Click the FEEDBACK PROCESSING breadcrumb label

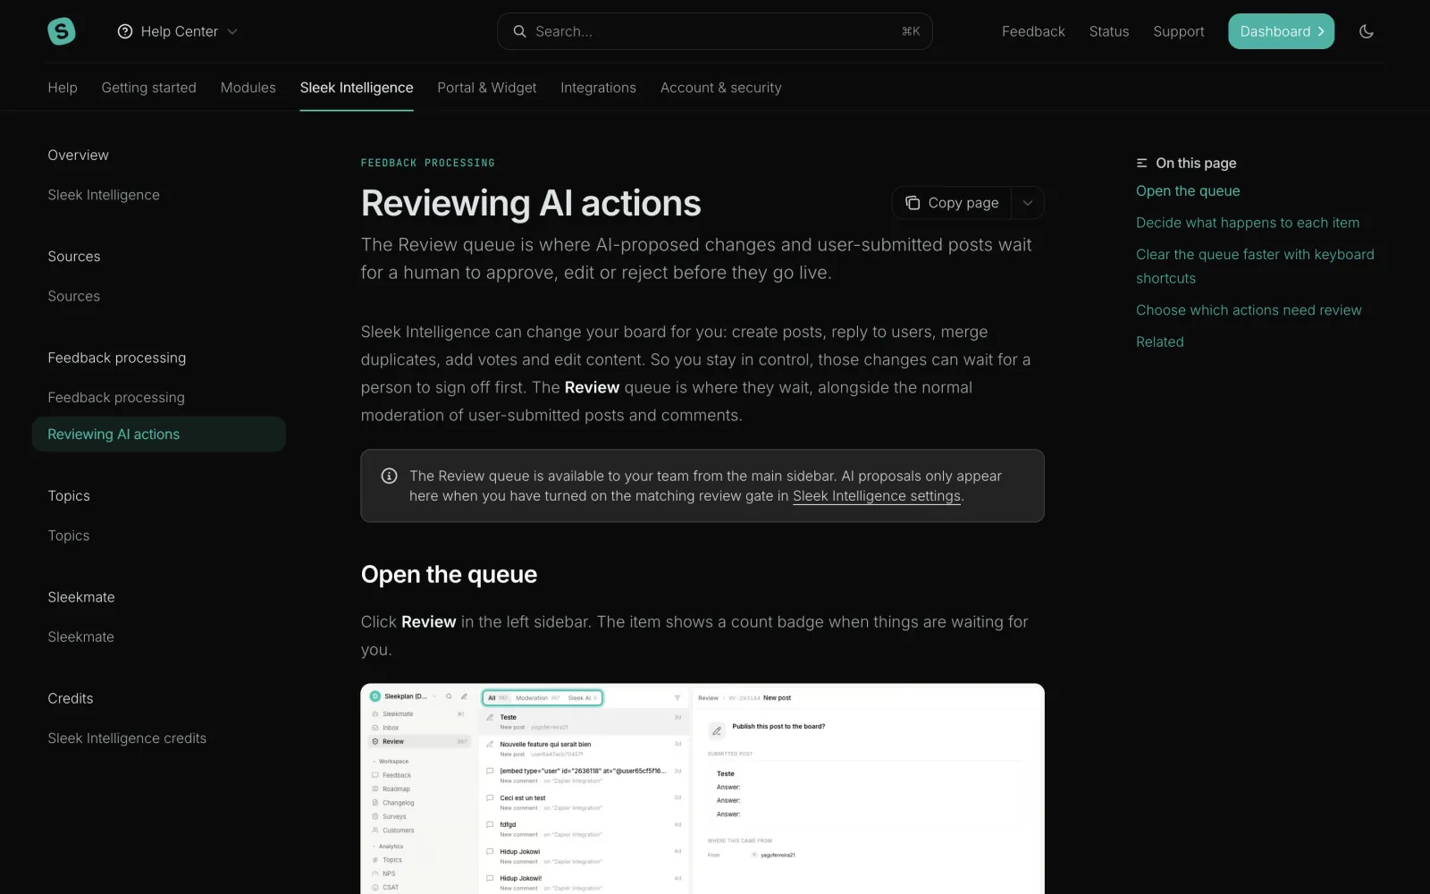tap(428, 163)
